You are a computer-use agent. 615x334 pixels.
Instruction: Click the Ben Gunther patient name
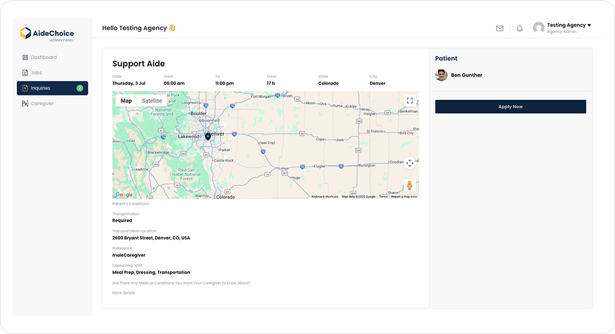point(466,75)
